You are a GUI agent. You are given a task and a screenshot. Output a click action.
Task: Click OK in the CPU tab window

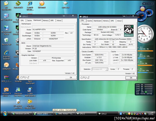click(131, 78)
